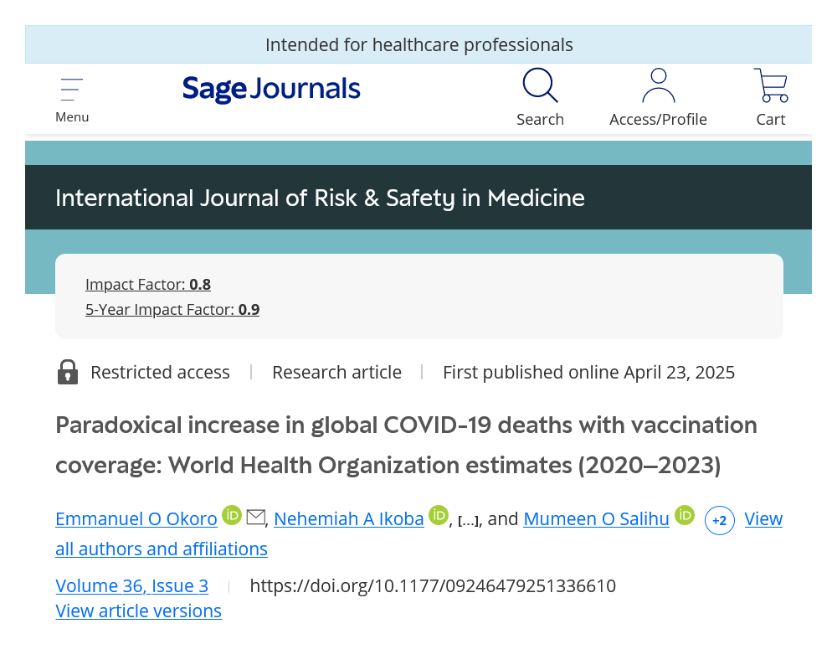Click ORCID icon next to Mumeen O Salihu
Screen dimensions: 837x670
pos(685,515)
